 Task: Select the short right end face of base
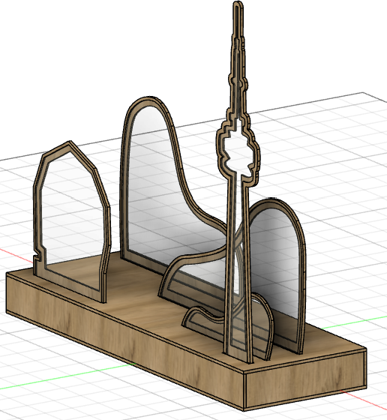(x=305, y=379)
